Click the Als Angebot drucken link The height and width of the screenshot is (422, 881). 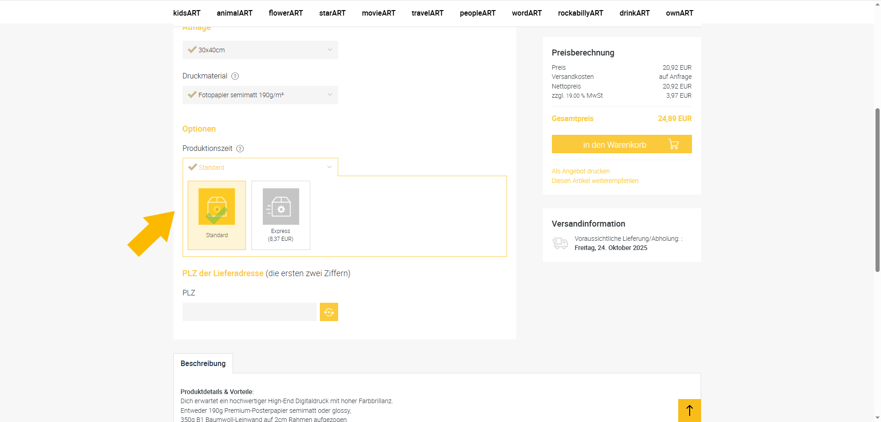click(580, 171)
